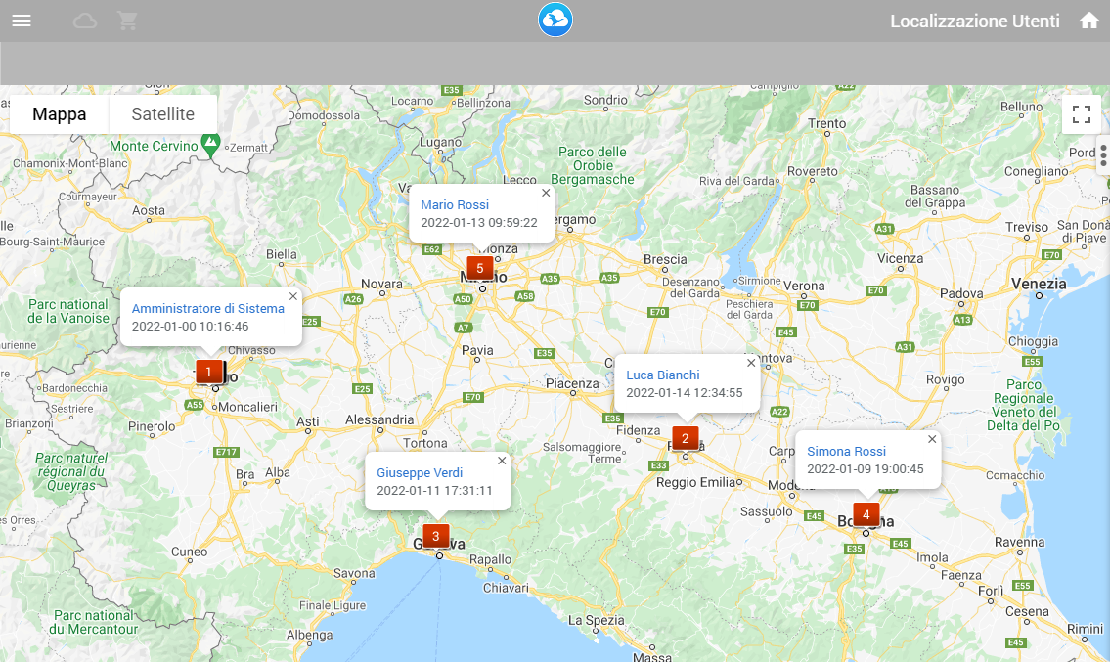Screen dimensions: 1110x662
Task: Open the hamburger menu
Action: [x=22, y=21]
